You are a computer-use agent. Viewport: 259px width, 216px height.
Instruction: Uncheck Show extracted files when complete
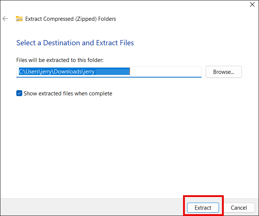19,94
